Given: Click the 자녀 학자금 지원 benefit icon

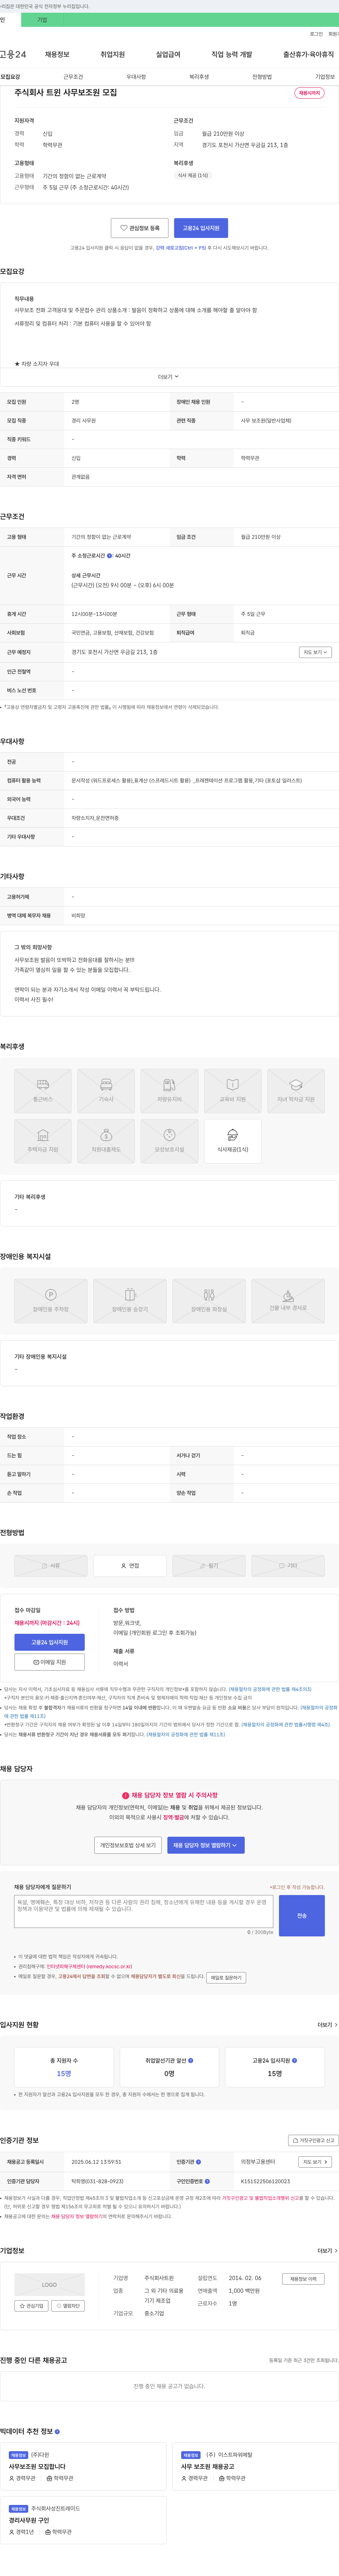Looking at the screenshot, I should click(296, 1091).
